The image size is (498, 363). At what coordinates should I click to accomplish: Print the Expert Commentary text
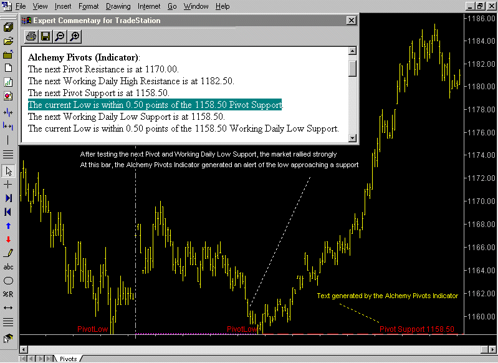[31, 37]
